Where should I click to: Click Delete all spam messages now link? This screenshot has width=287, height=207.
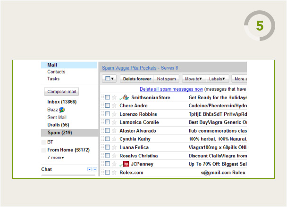tap(171, 89)
